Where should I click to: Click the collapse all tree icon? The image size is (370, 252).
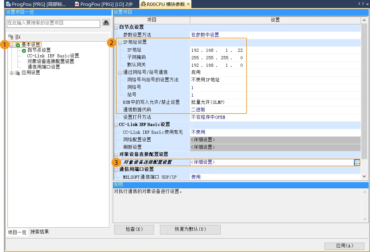tap(18, 36)
